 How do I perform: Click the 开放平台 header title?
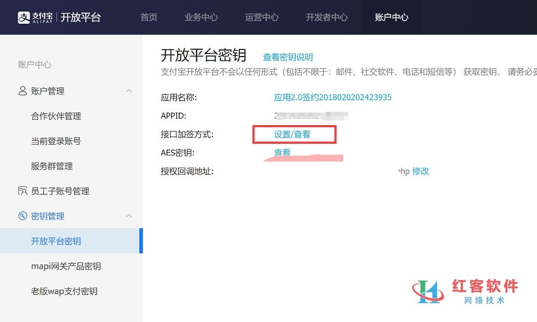(x=81, y=17)
